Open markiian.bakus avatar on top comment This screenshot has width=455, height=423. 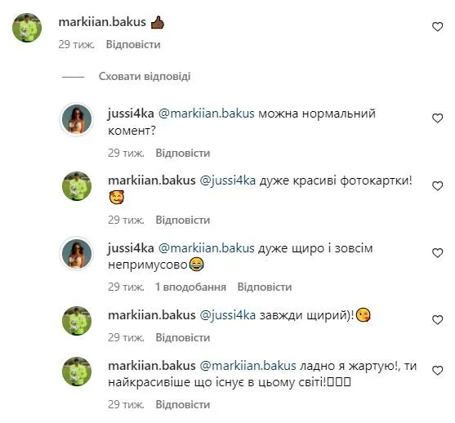pos(27,28)
